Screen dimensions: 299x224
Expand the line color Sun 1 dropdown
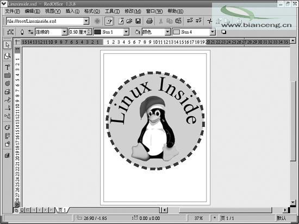[126, 32]
